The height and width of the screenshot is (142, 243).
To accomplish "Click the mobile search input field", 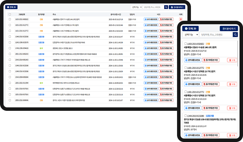I will [x=216, y=35].
